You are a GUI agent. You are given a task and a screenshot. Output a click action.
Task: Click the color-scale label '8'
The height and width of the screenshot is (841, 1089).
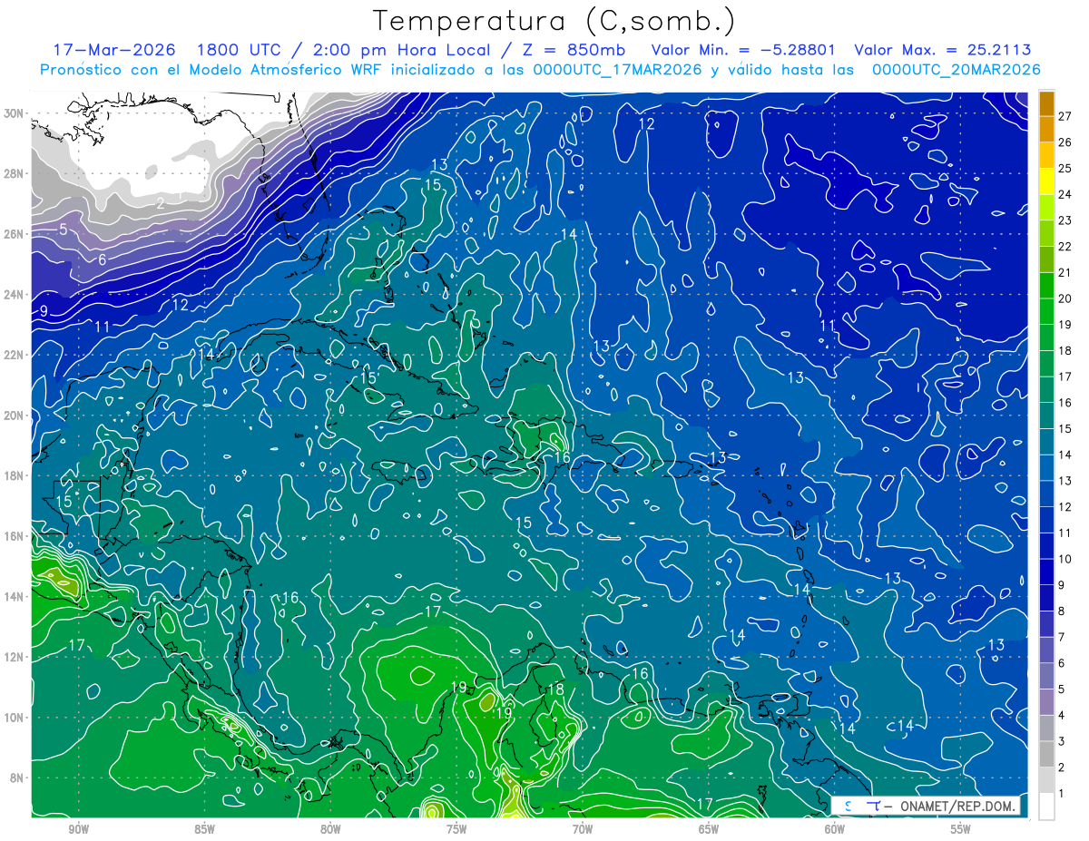1062,611
